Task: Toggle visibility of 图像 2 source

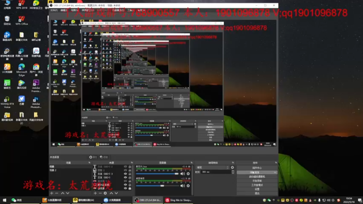Action: (x=126, y=170)
